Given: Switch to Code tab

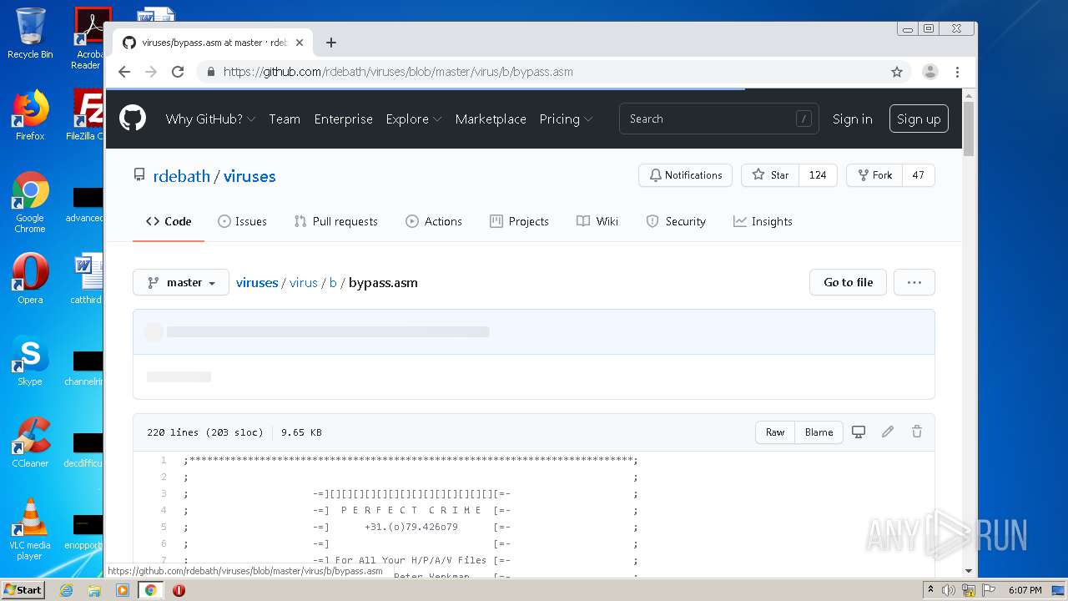Looking at the screenshot, I should (x=169, y=221).
